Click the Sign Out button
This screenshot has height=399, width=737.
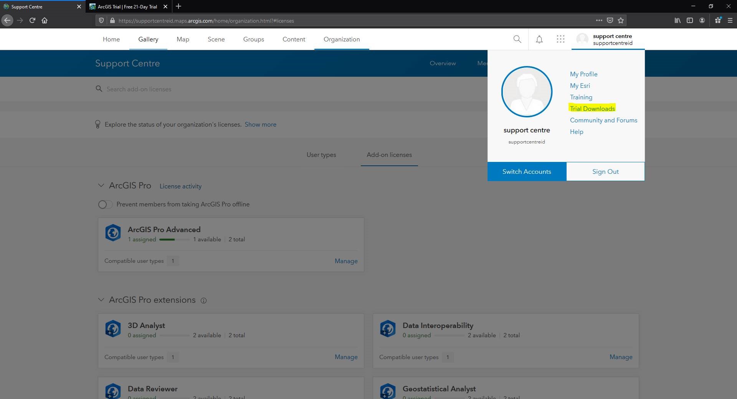point(605,171)
